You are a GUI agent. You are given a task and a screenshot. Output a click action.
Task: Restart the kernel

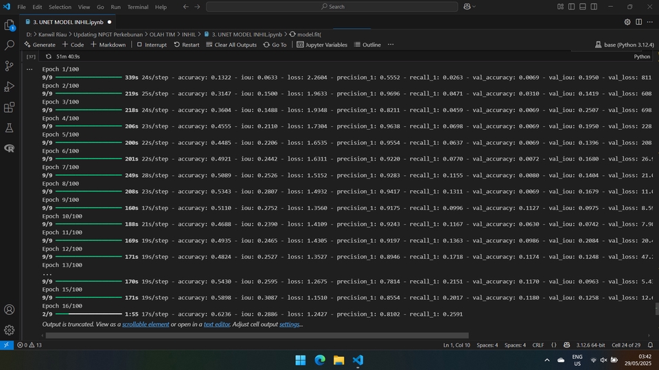187,45
